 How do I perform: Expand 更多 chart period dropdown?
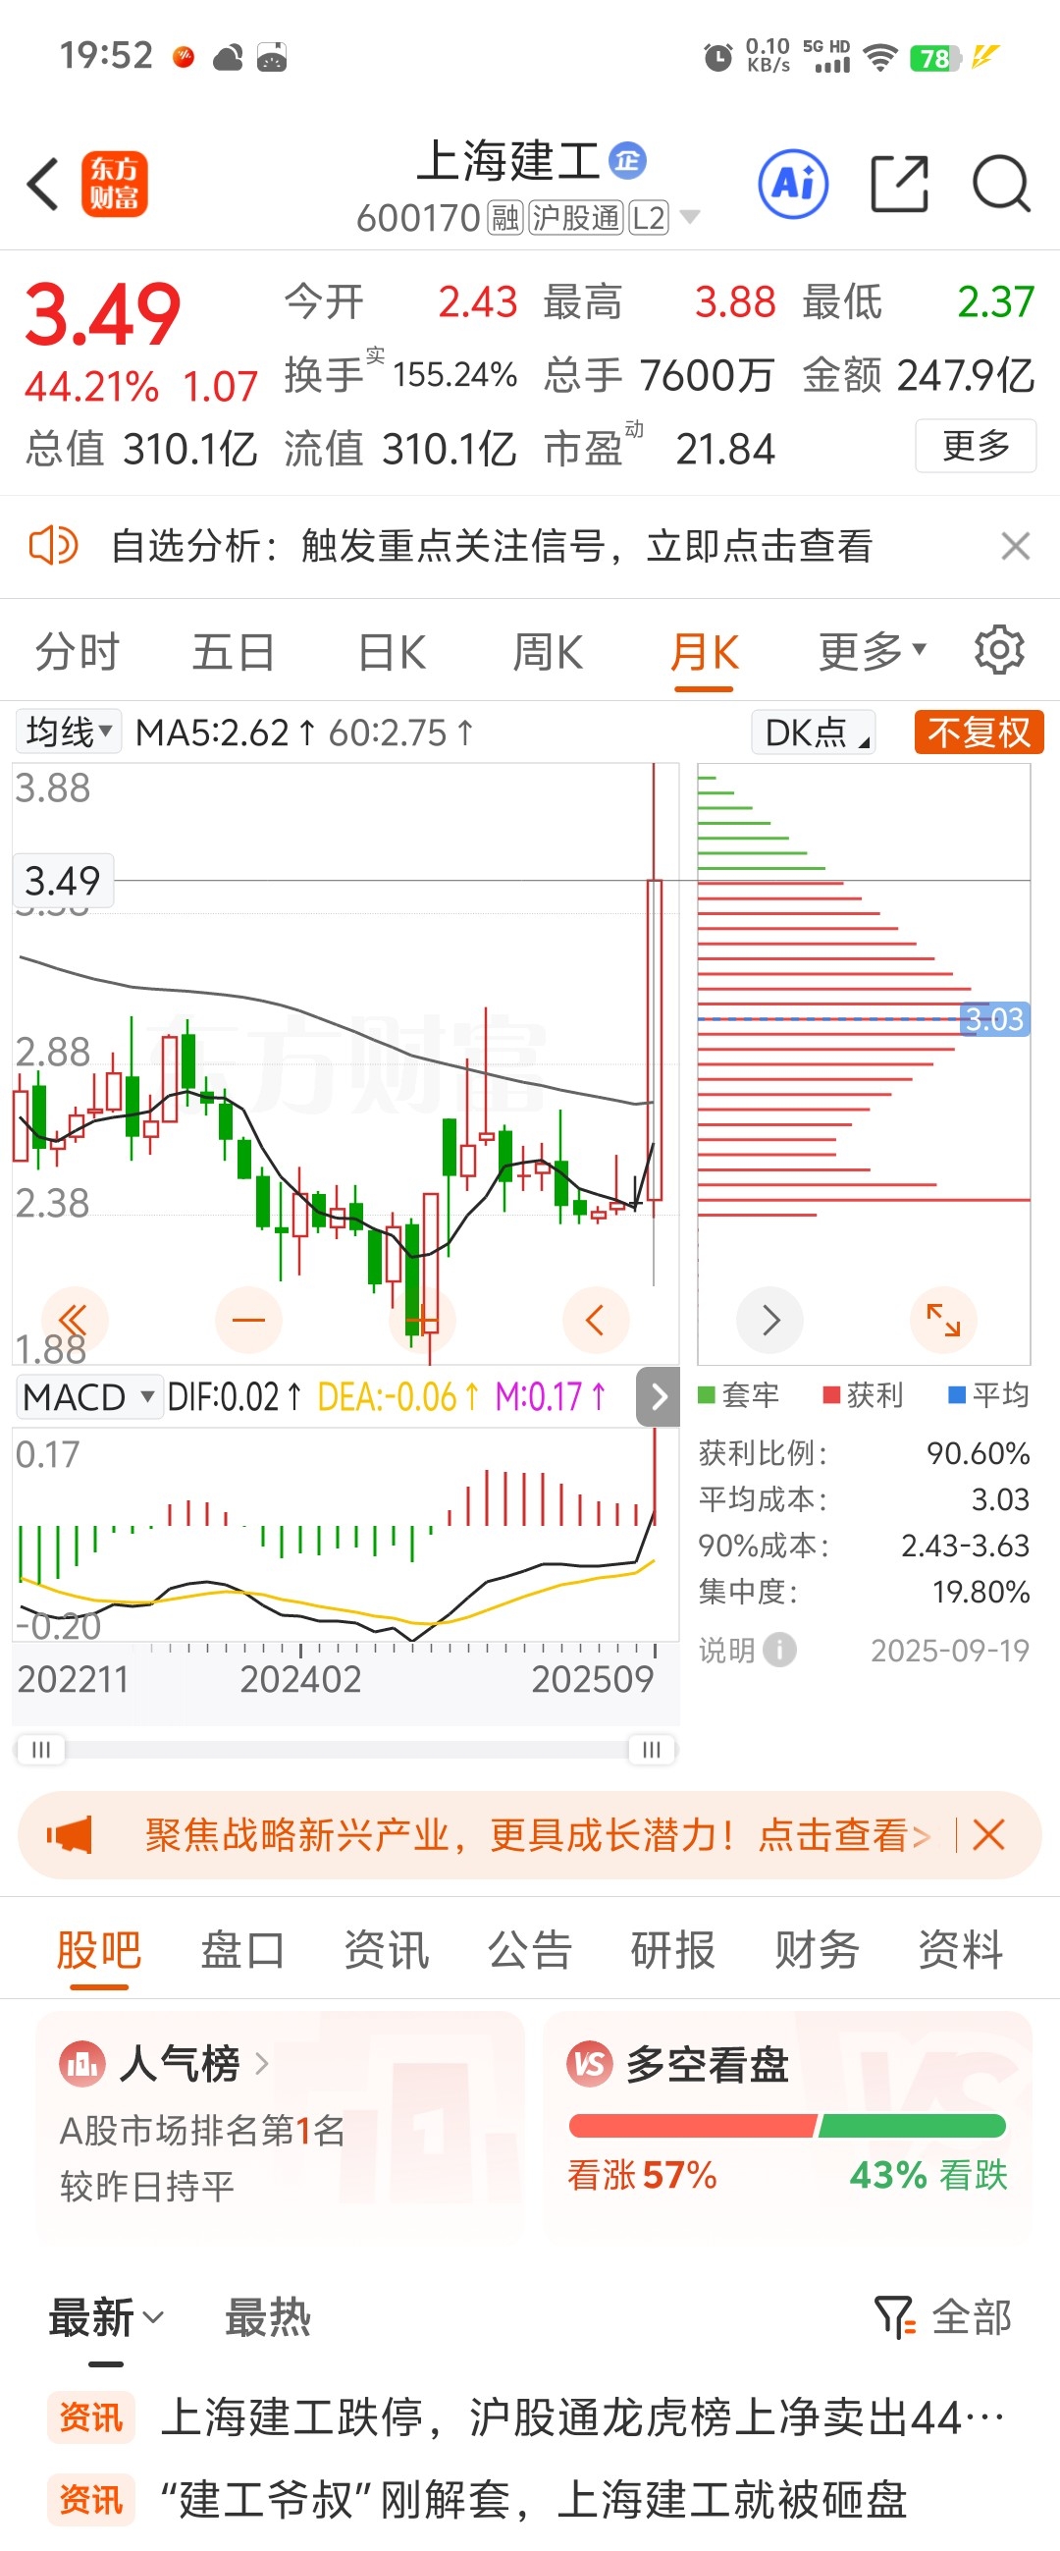pyautogui.click(x=872, y=652)
